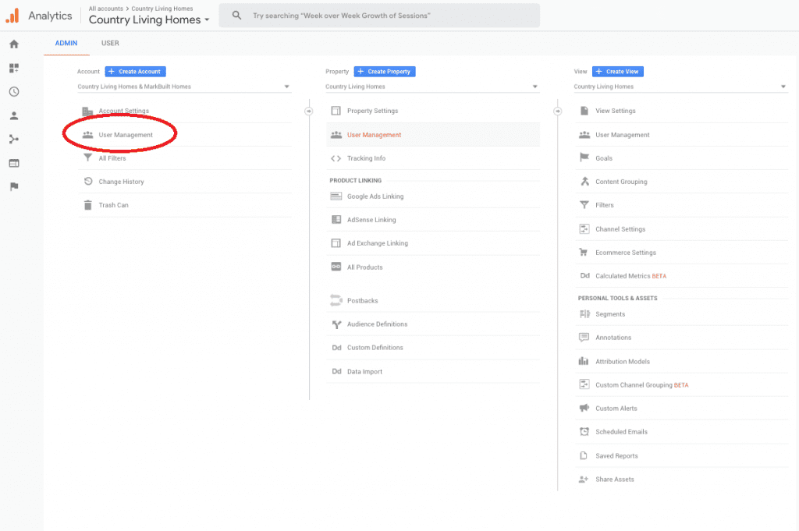Click the Tracking Info code icon
799x531 pixels.
click(x=336, y=158)
